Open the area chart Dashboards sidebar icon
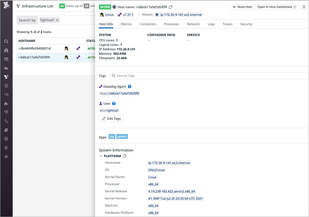This screenshot has height=217, width=309. 6,68
